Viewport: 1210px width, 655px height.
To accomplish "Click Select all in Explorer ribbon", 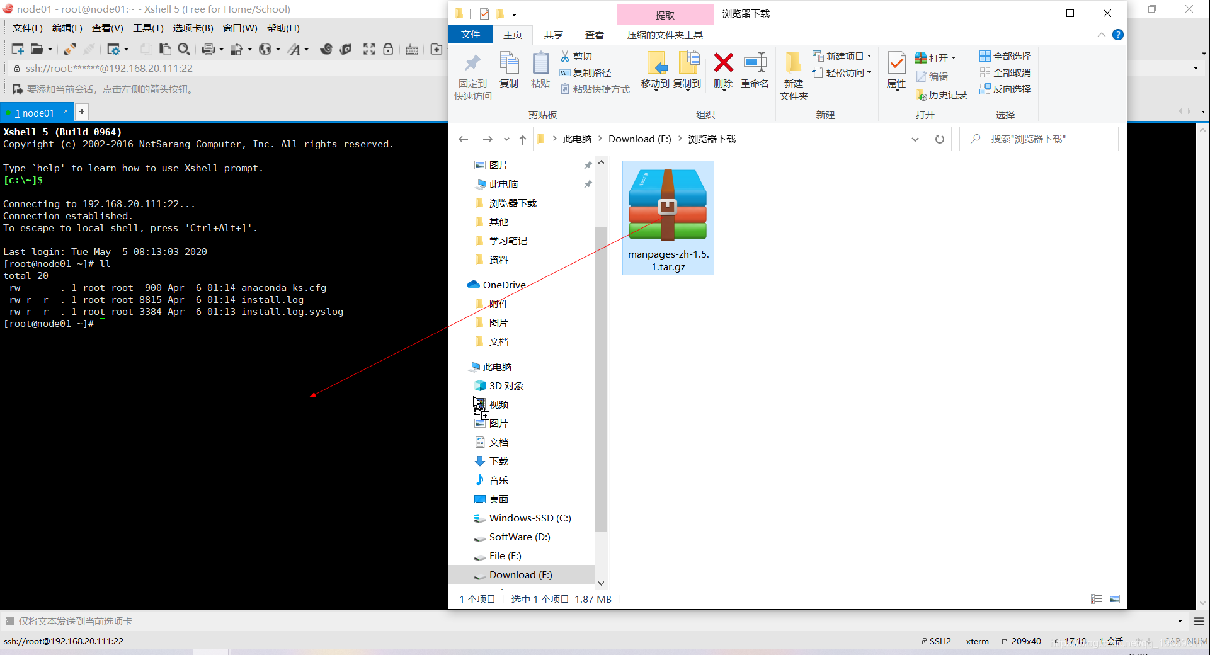I will point(1005,56).
